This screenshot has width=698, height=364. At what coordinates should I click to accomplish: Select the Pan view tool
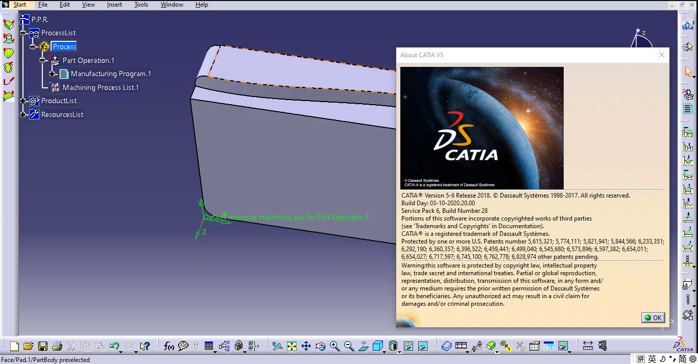(x=306, y=346)
